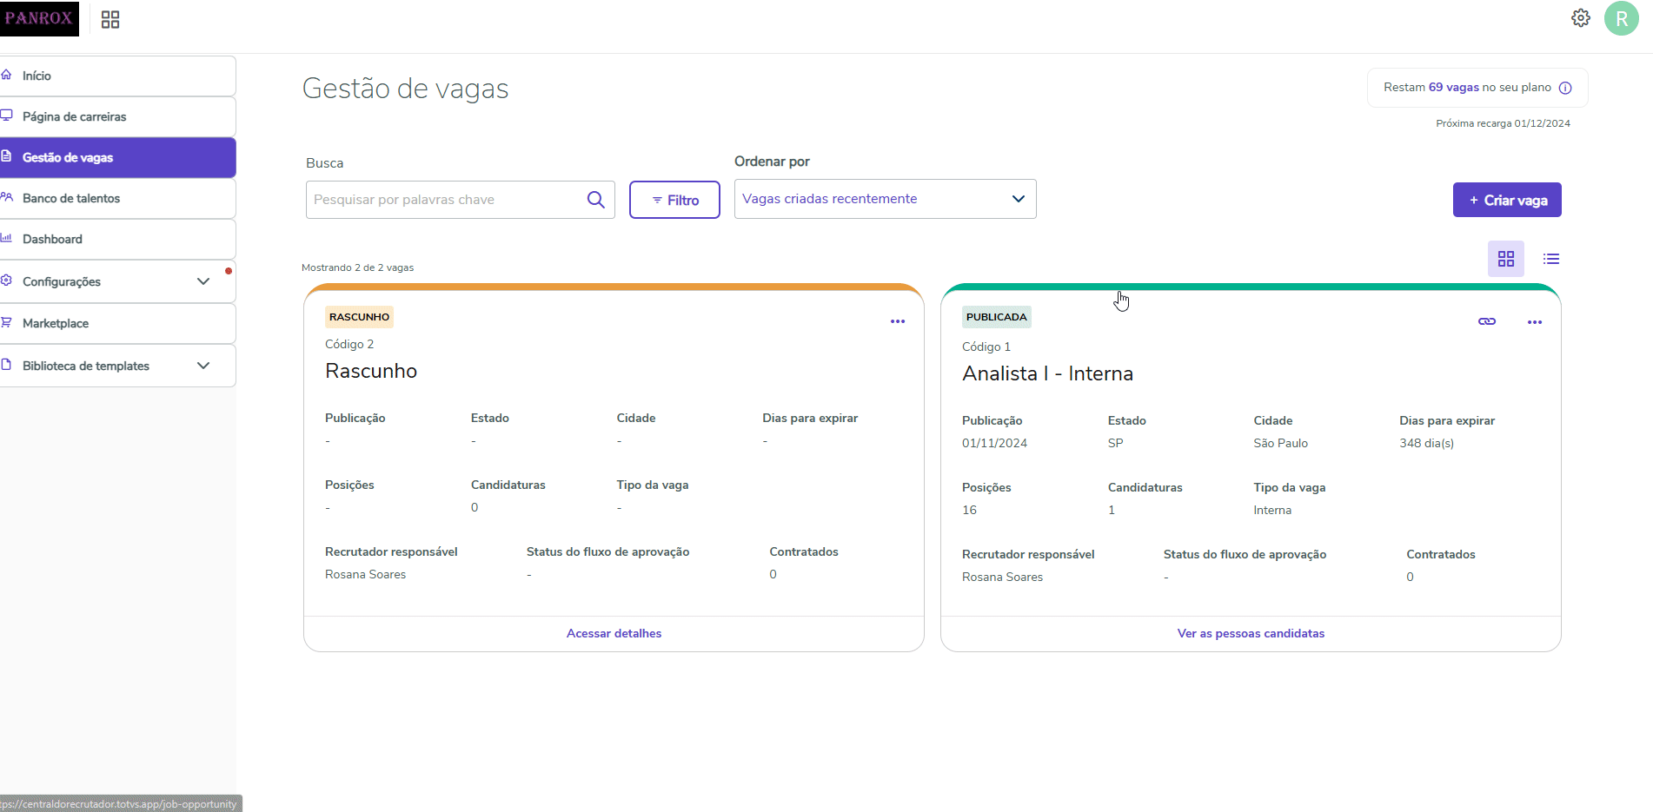Click the search magnifier icon

click(x=596, y=200)
